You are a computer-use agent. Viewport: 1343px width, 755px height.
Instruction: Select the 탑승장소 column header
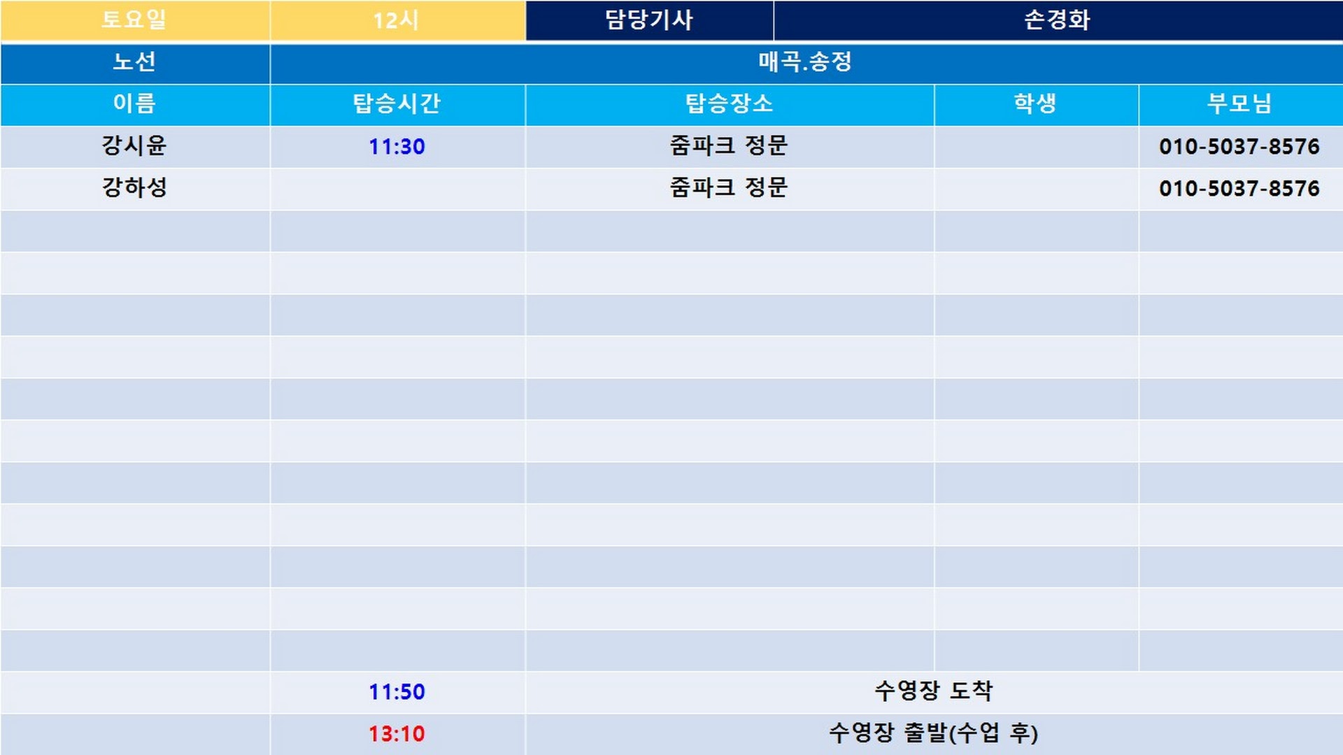click(729, 104)
